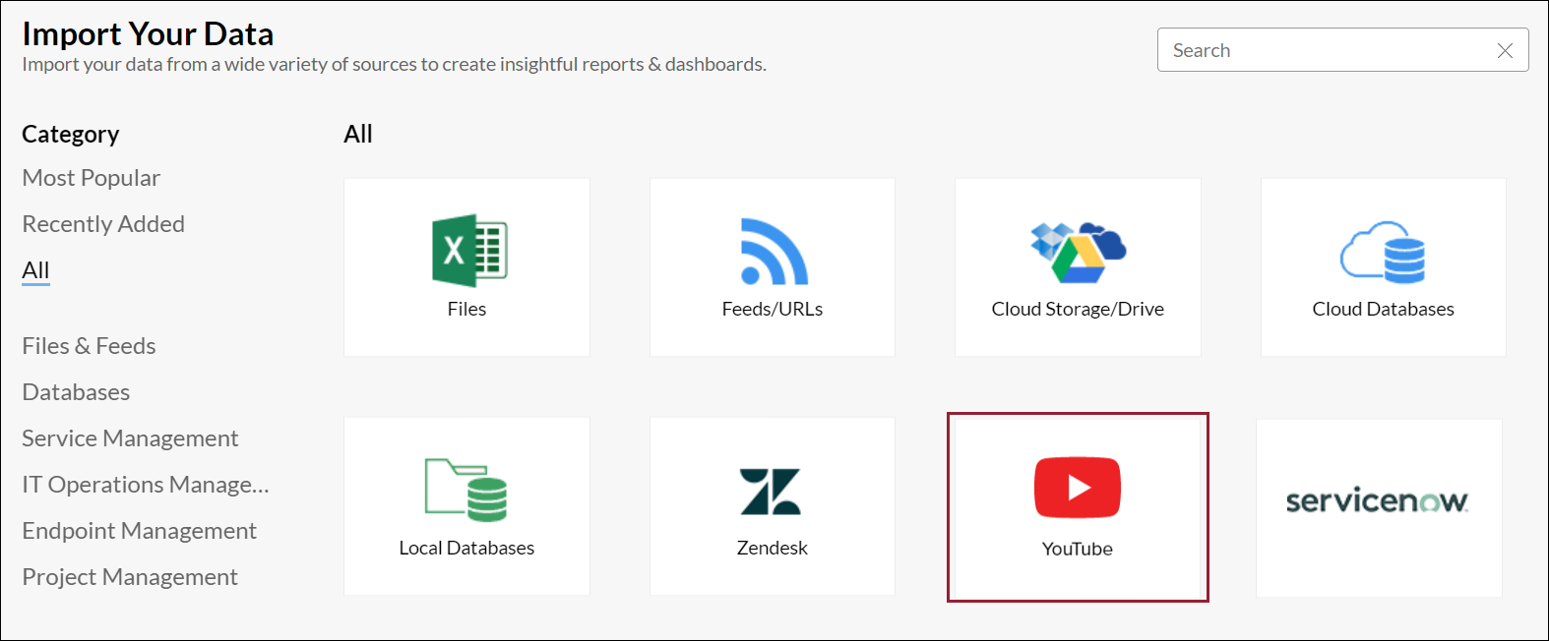Image resolution: width=1549 pixels, height=641 pixels.
Task: Click the red YouTube play icon
Action: pos(1078,488)
